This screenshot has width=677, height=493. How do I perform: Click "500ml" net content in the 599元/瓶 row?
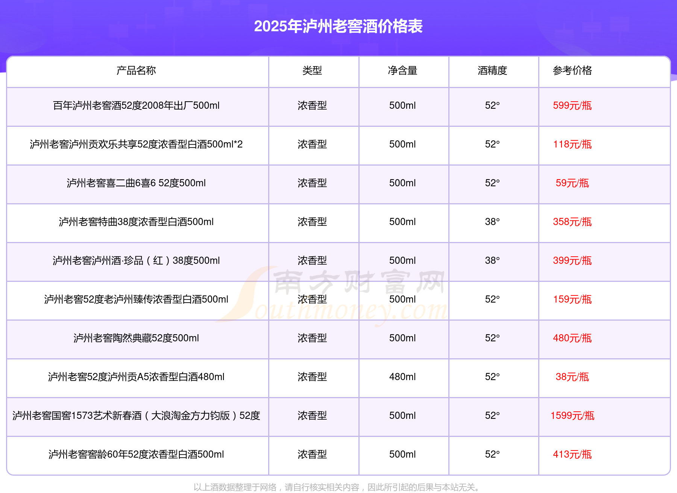[402, 105]
